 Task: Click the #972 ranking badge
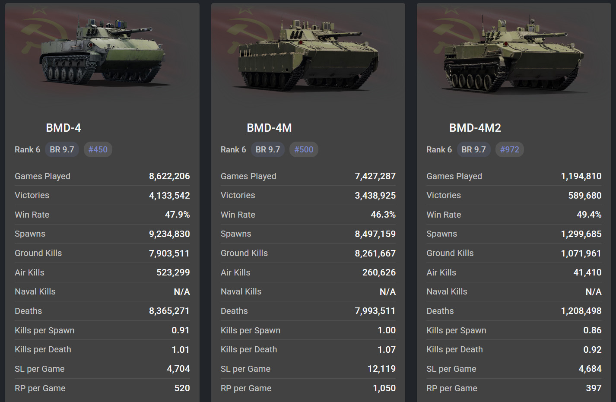(510, 149)
